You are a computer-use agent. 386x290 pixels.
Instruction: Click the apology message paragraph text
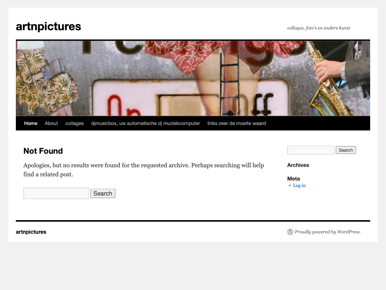(x=143, y=170)
